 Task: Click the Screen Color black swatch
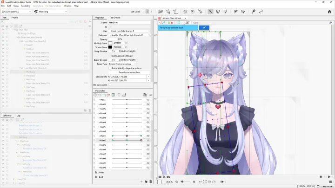pyautogui.click(x=110, y=47)
